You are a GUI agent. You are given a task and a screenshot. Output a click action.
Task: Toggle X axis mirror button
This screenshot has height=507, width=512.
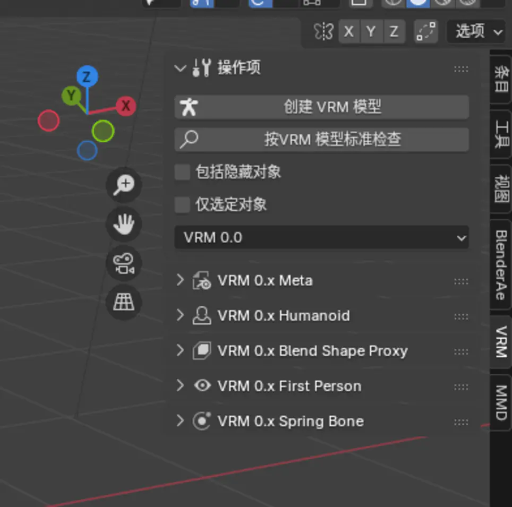tap(349, 32)
